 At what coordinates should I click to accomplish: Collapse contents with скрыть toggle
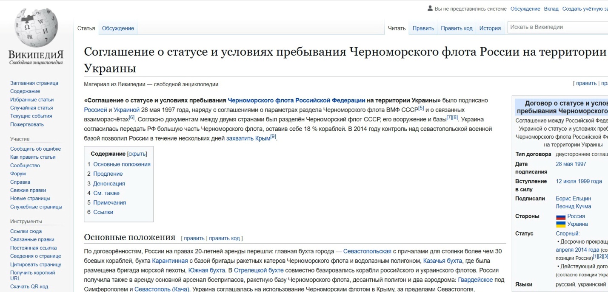pyautogui.click(x=137, y=154)
